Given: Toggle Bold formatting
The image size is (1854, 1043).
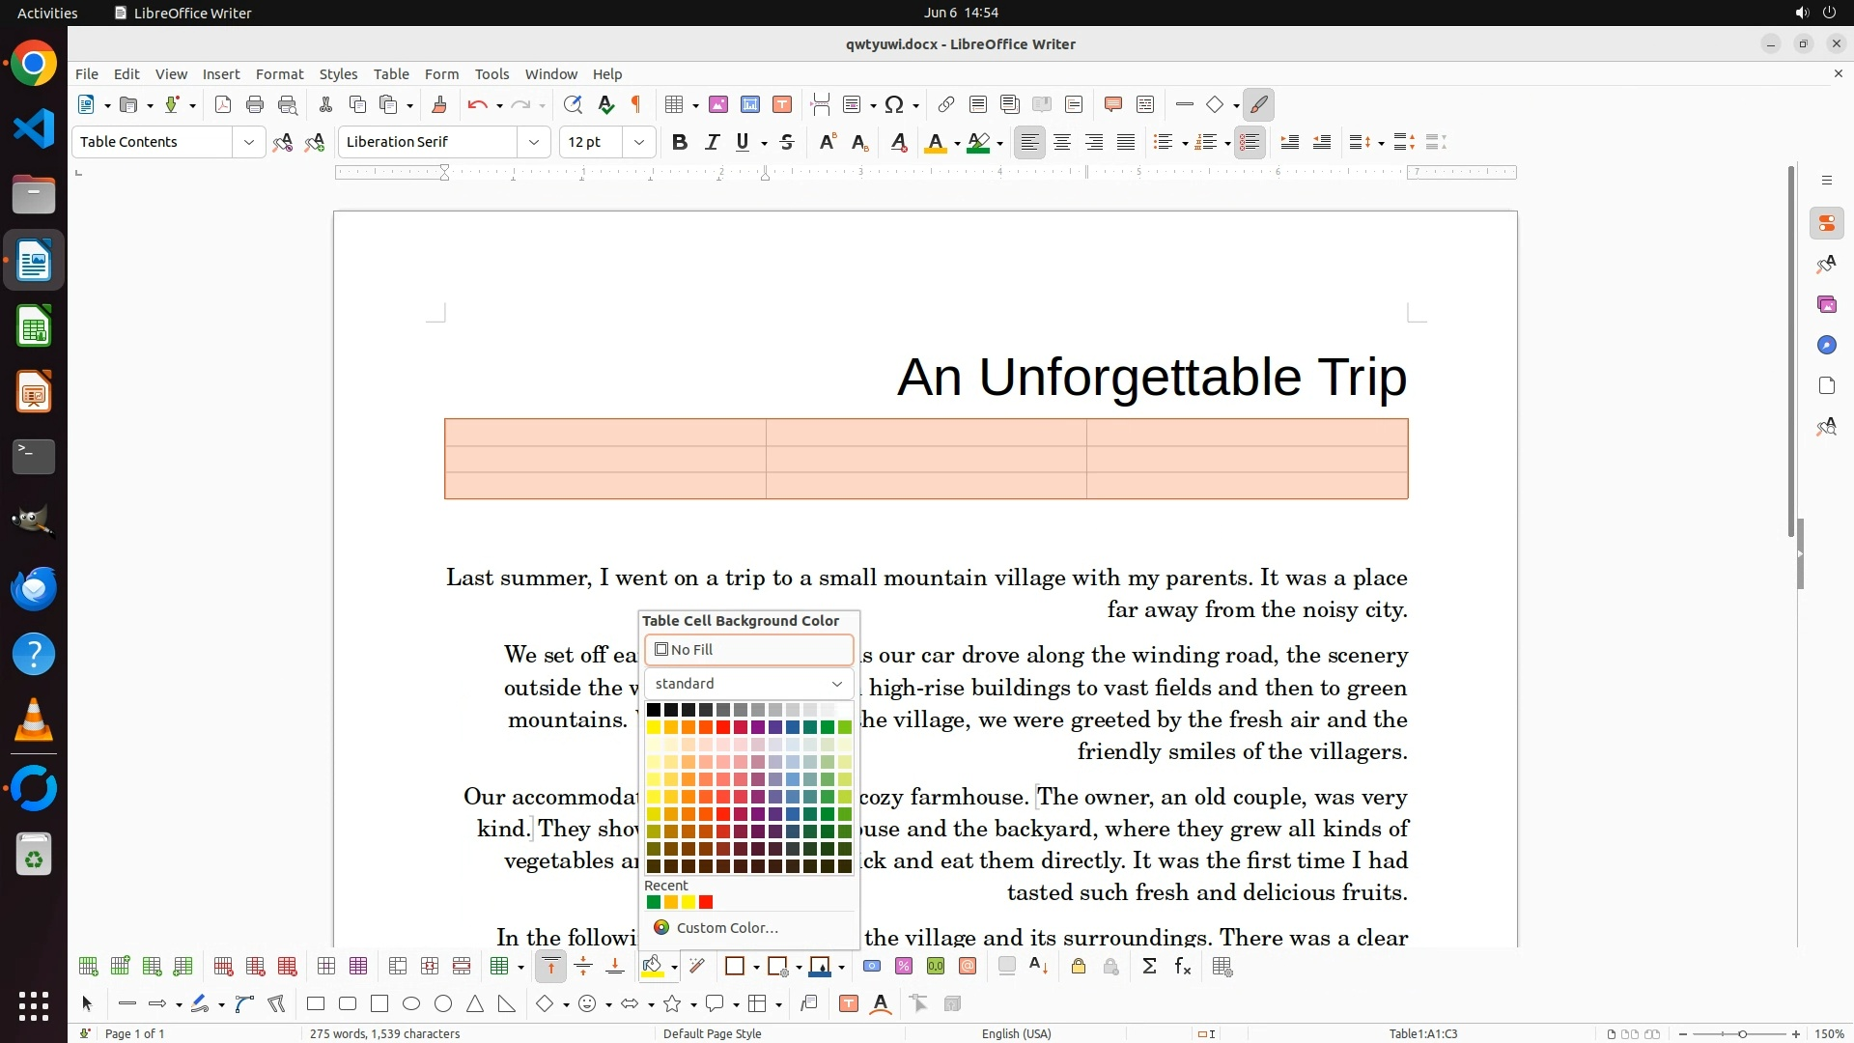Looking at the screenshot, I should pyautogui.click(x=680, y=142).
